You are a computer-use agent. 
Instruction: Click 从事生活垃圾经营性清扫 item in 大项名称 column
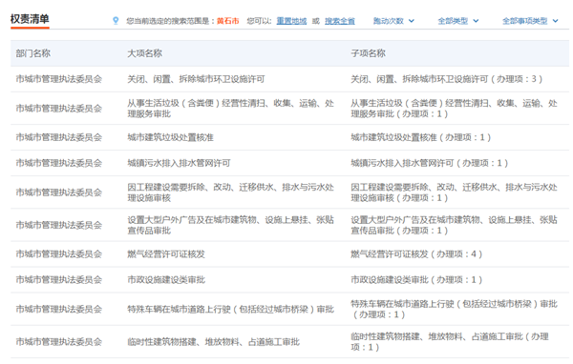click(x=230, y=109)
